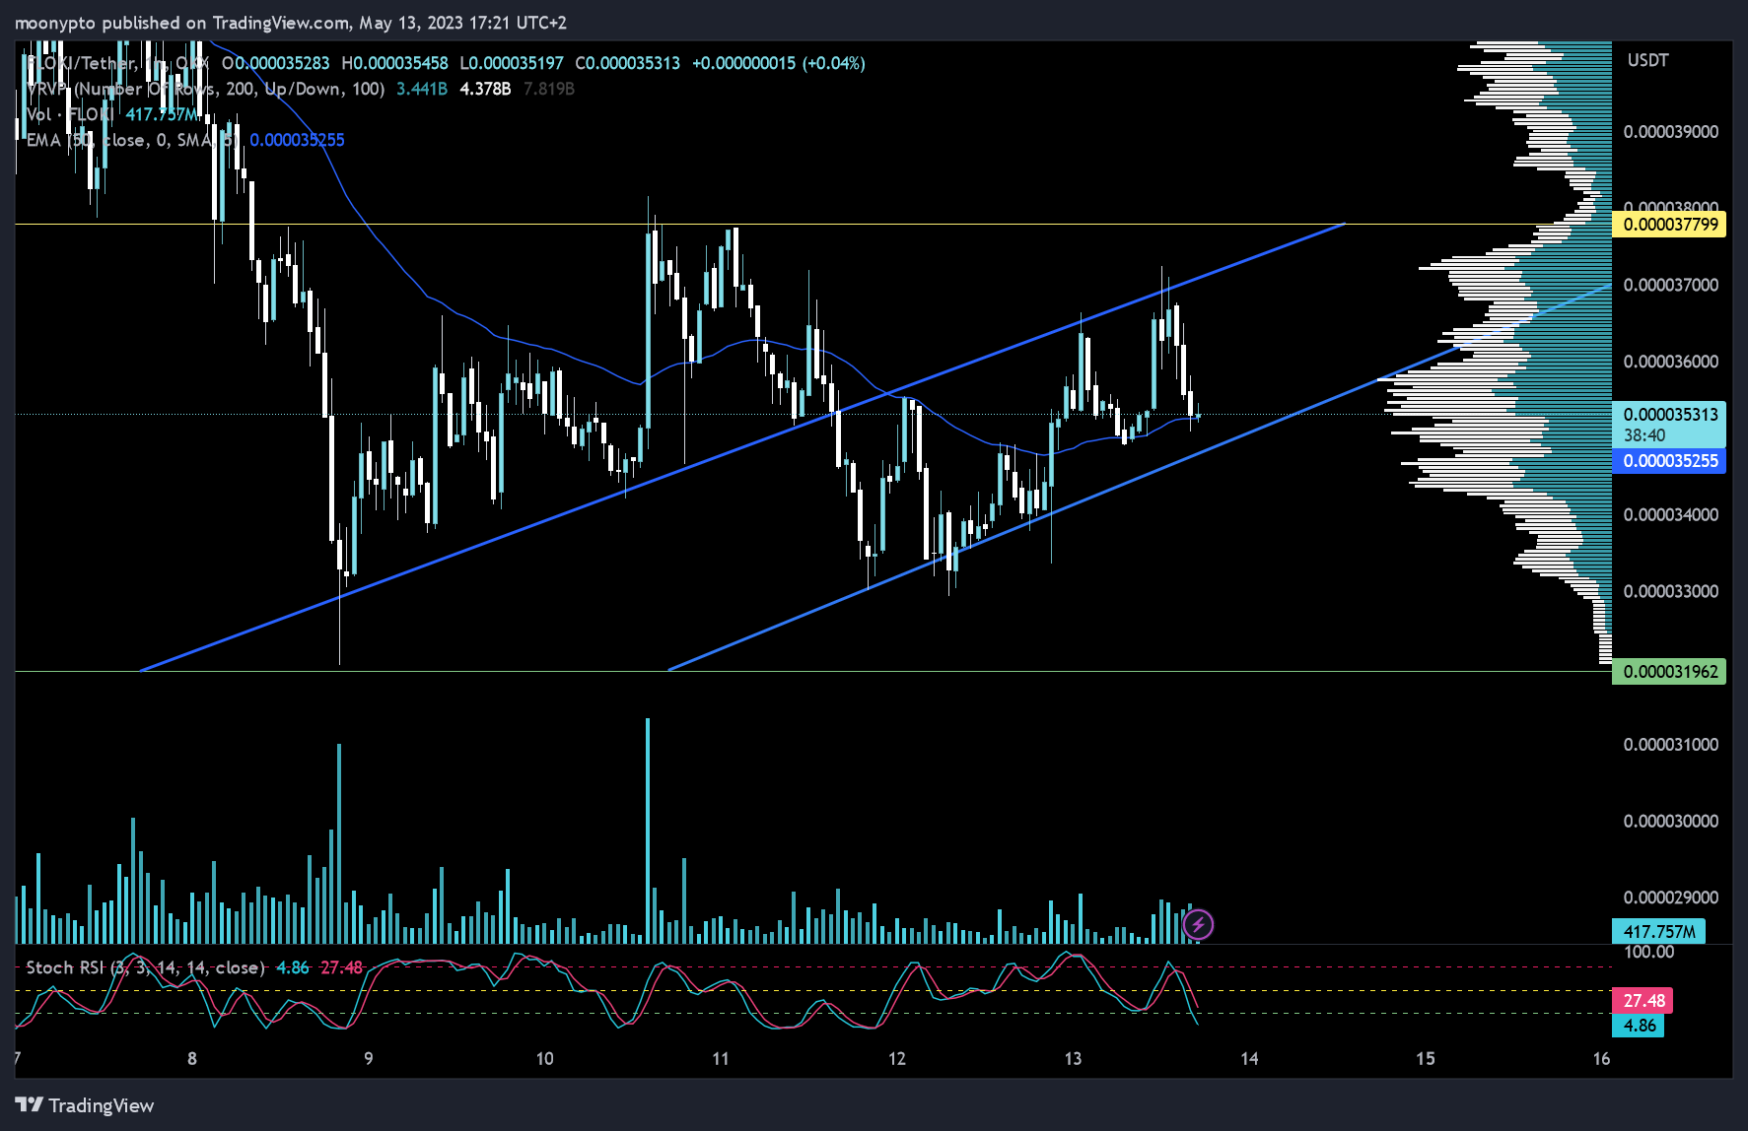Screen dimensions: 1748x1131
Task: Click the Stoch RSI indicator title
Action: click(145, 967)
